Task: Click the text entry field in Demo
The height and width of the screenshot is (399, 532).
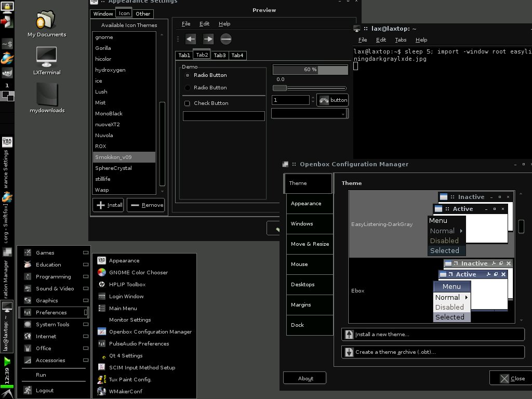Action: click(223, 116)
